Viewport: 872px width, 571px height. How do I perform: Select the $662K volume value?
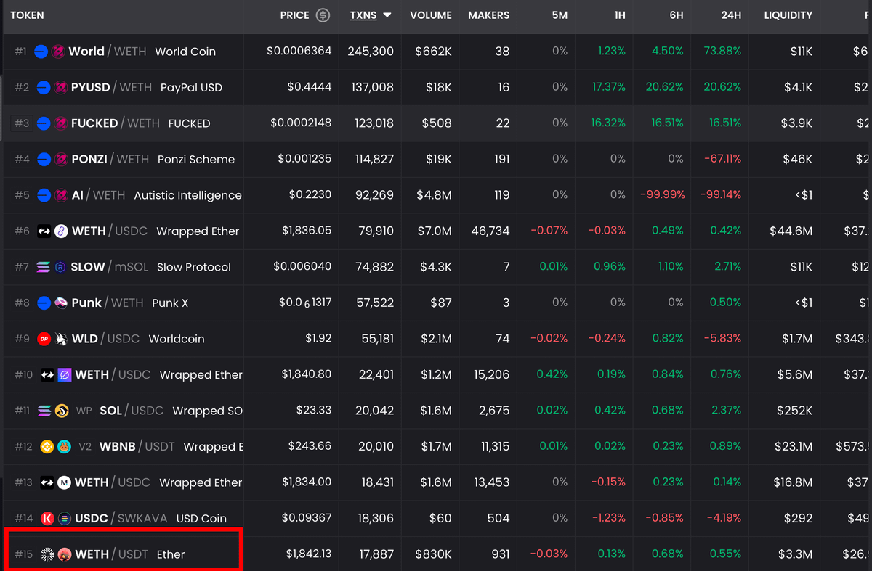click(x=433, y=52)
